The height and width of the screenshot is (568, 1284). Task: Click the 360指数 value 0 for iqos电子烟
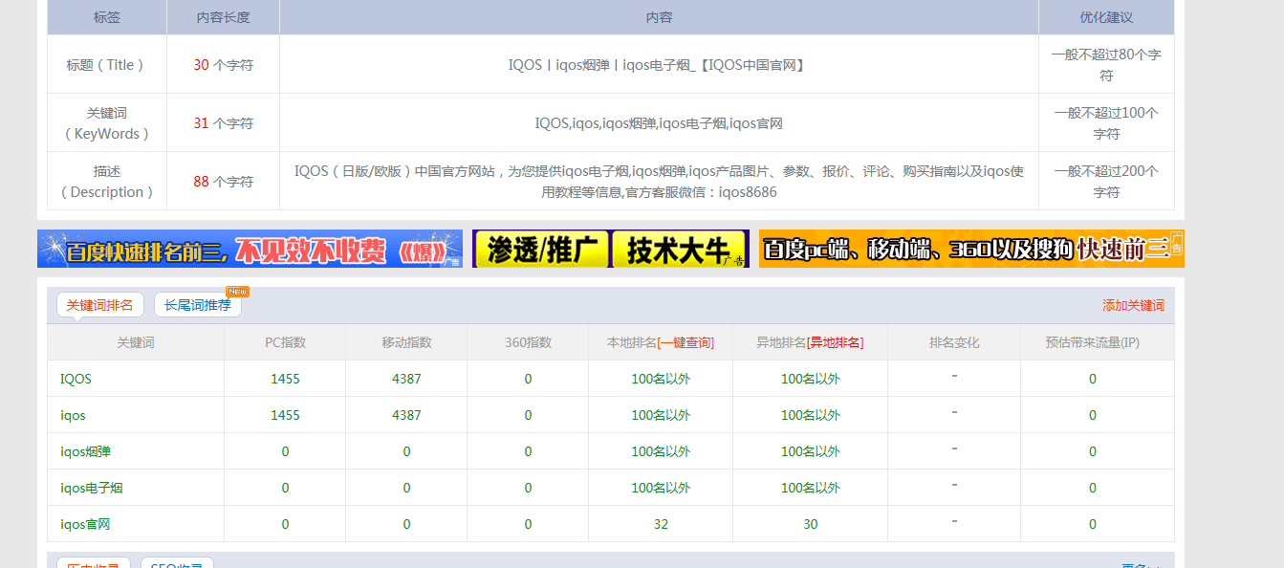[528, 488]
